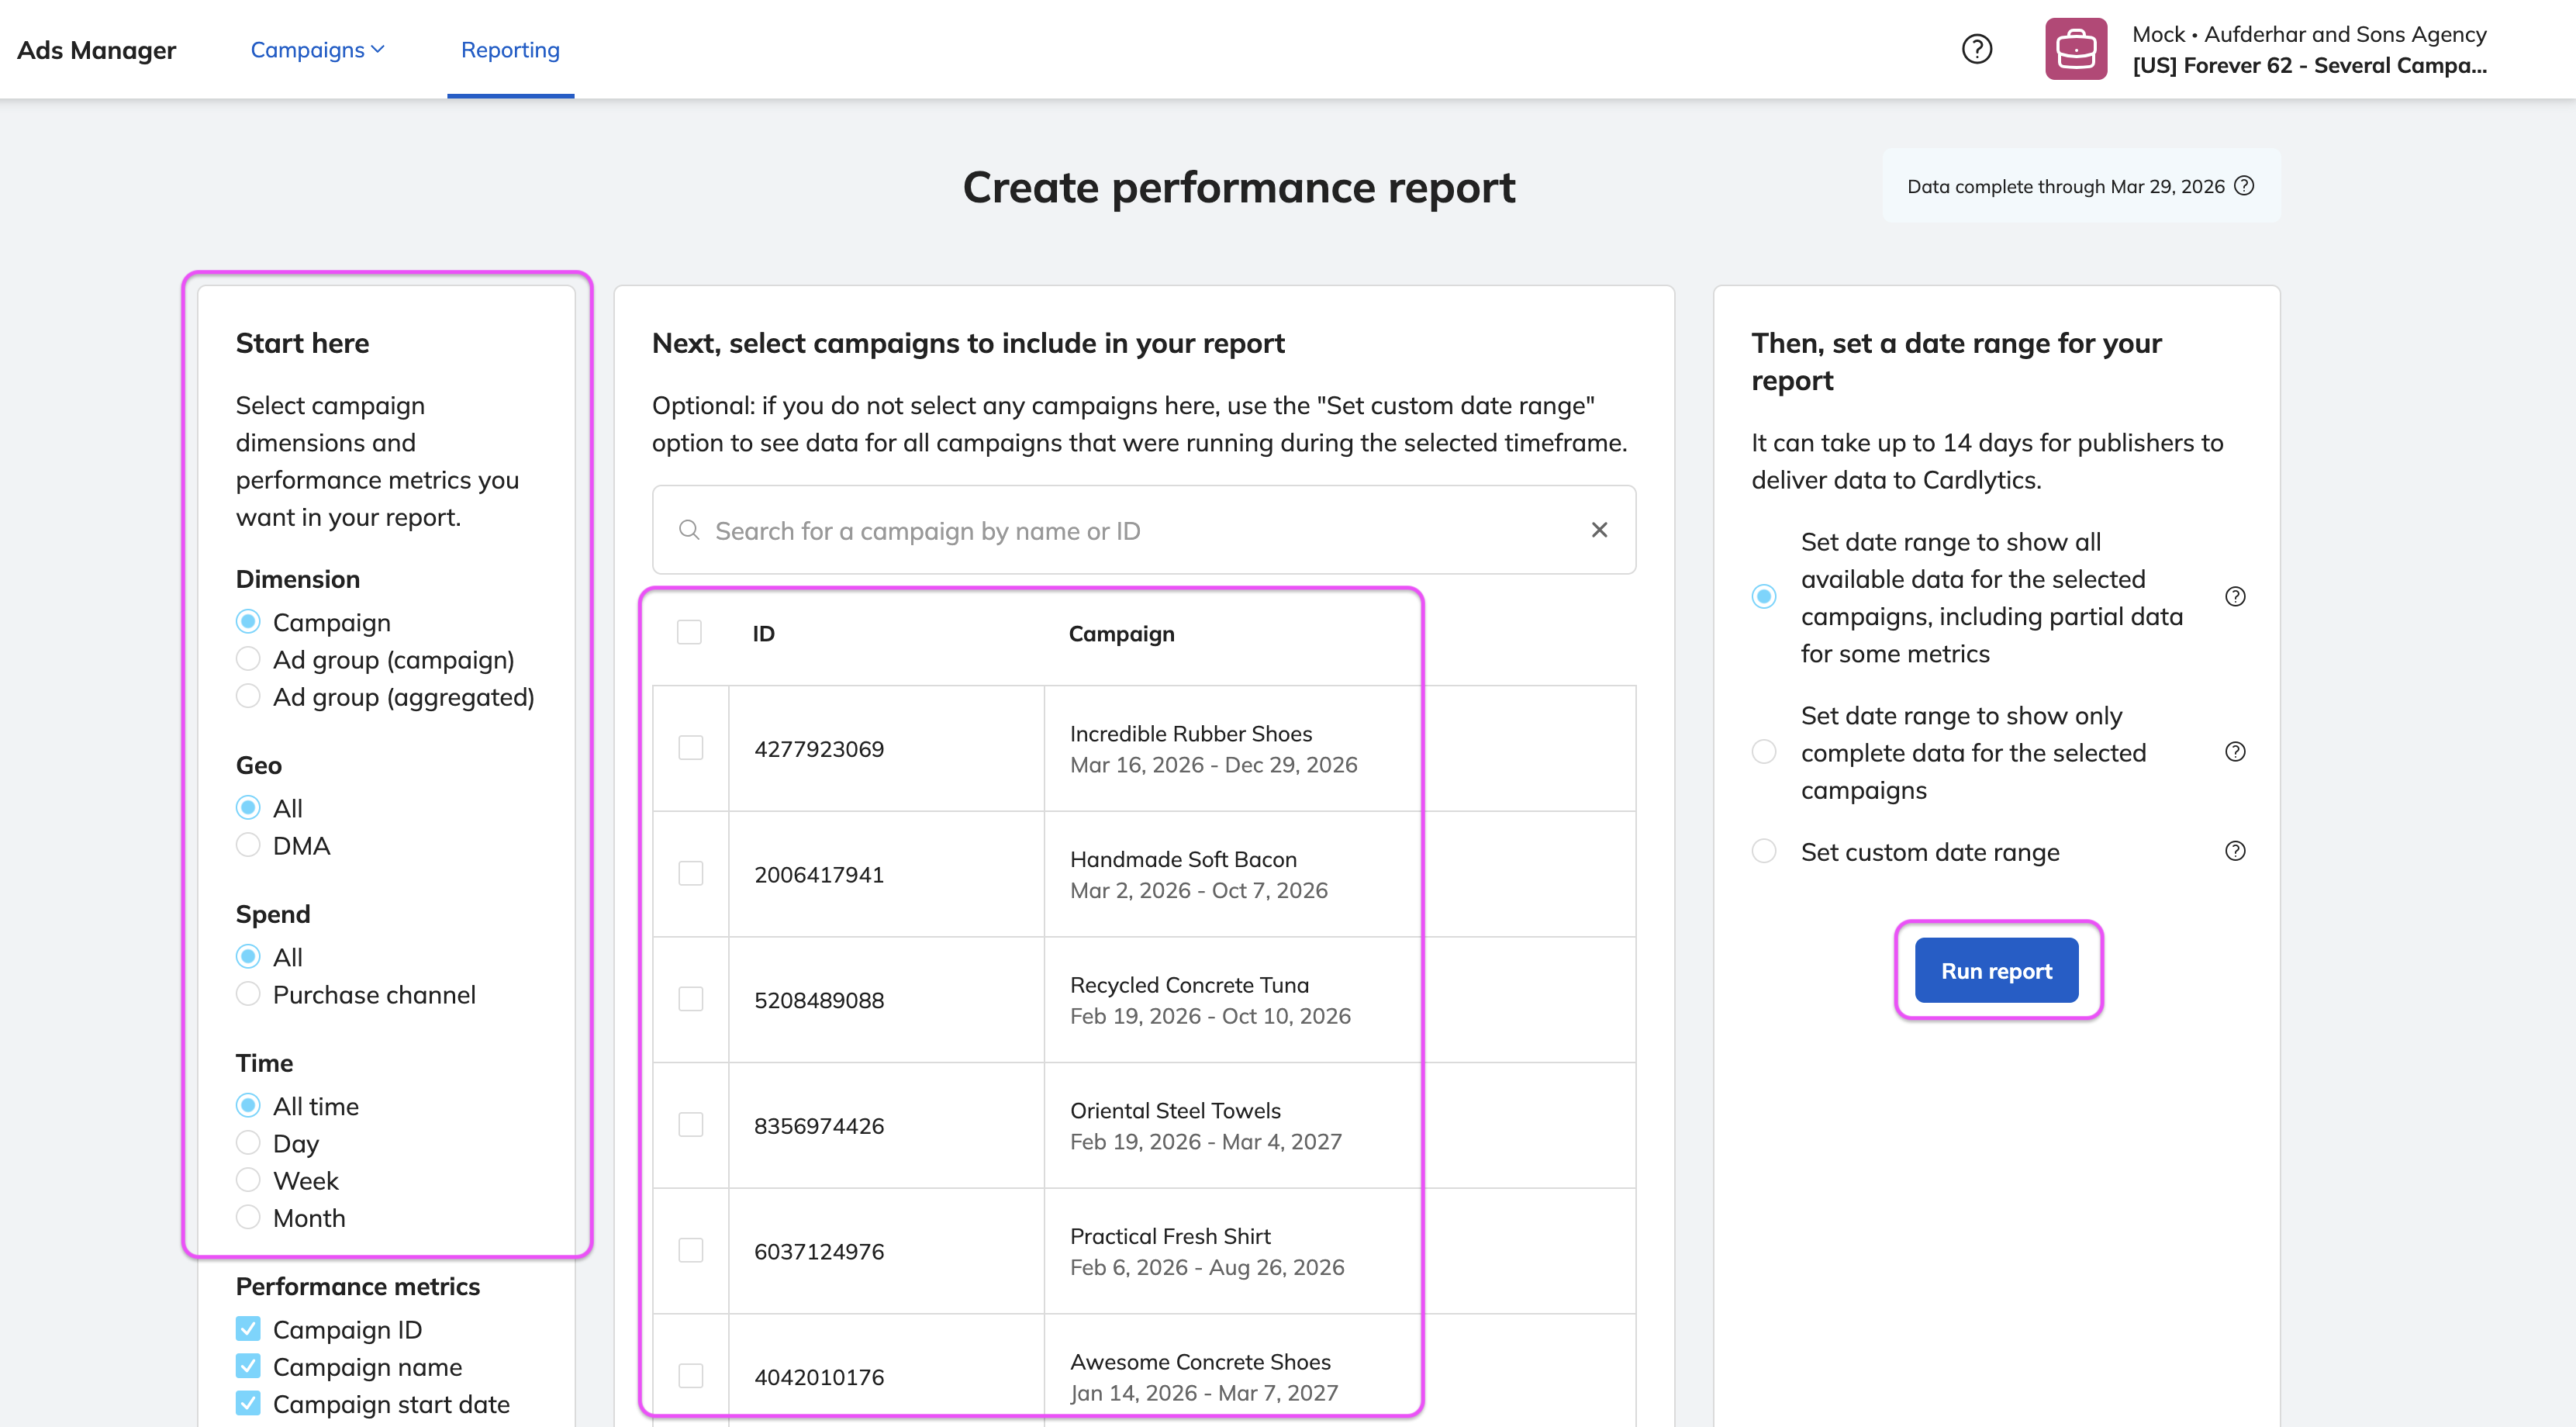Image resolution: width=2576 pixels, height=1427 pixels.
Task: Check the Incredible Rubber Shoes campaign box
Action: [x=690, y=748]
